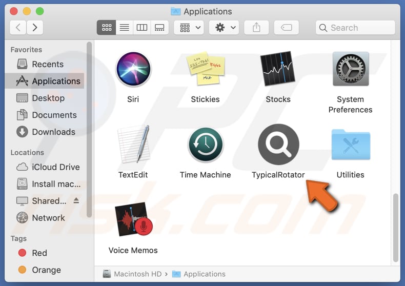Open Desktop in the sidebar
Viewport: 405px width, 286px height.
45,98
